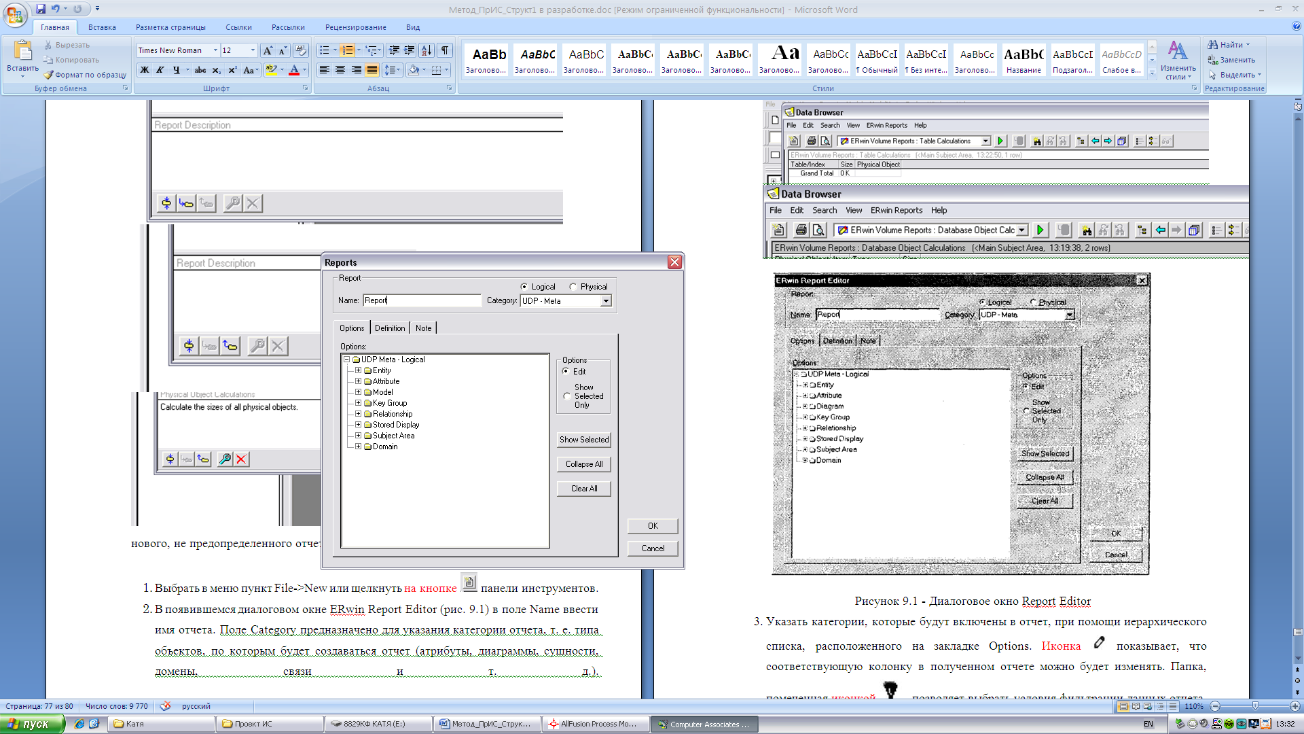The height and width of the screenshot is (734, 1304).
Task: Show paragraph marks with pilcrow icon
Action: [445, 50]
